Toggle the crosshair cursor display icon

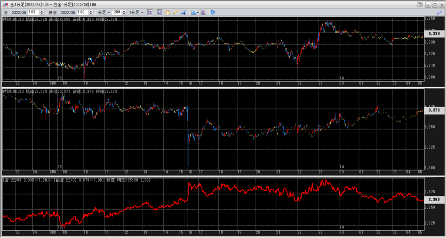coord(150,12)
